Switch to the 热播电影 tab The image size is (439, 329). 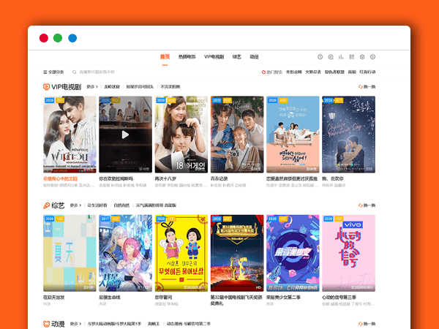tap(187, 57)
